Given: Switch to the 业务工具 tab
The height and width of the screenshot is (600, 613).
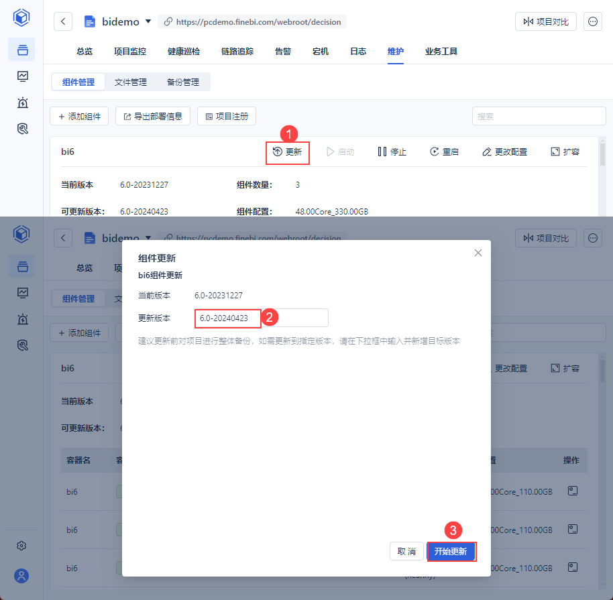Looking at the screenshot, I should pos(441,51).
